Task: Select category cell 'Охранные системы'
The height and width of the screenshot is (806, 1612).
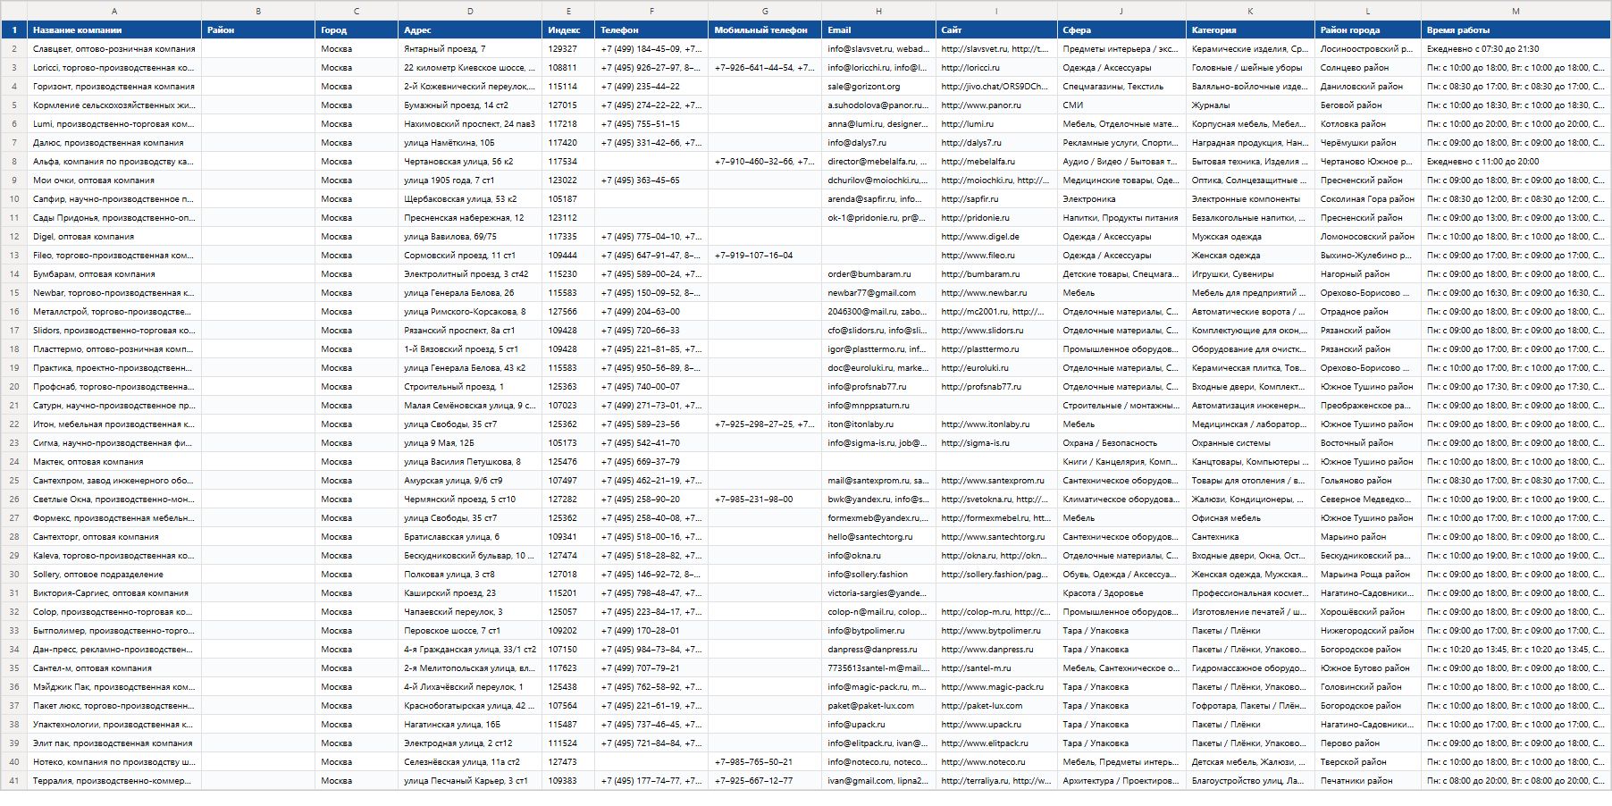Action: click(x=1250, y=443)
